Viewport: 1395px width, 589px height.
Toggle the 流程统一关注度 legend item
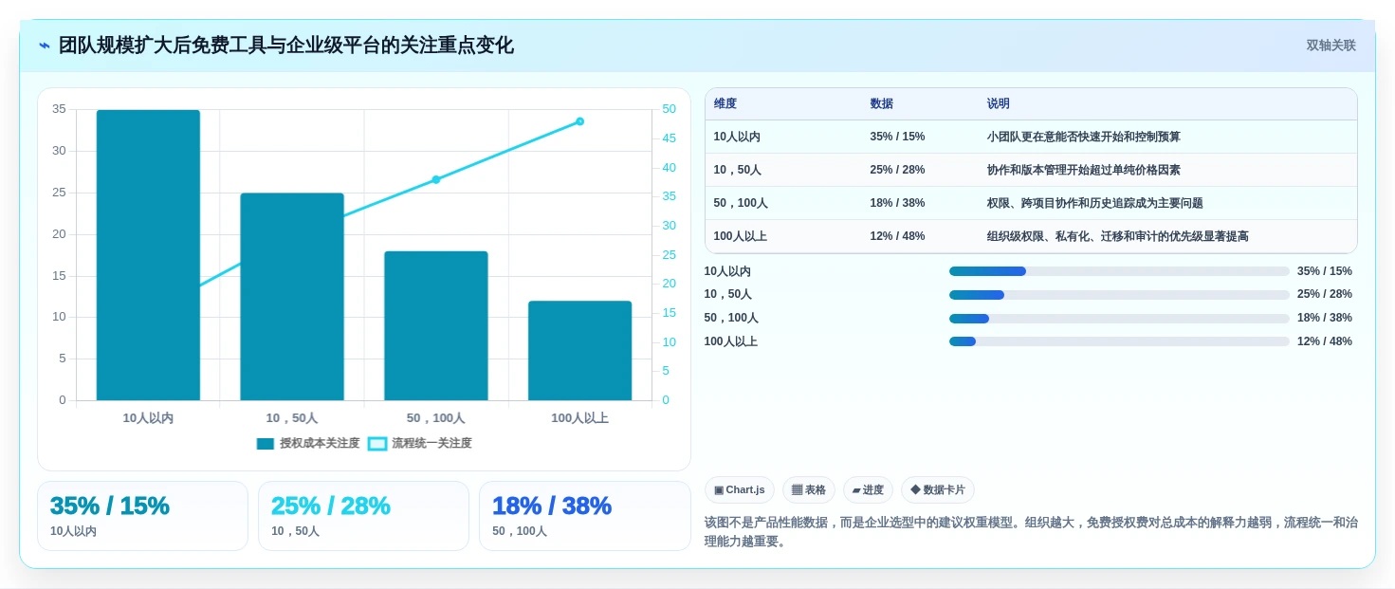coord(420,443)
